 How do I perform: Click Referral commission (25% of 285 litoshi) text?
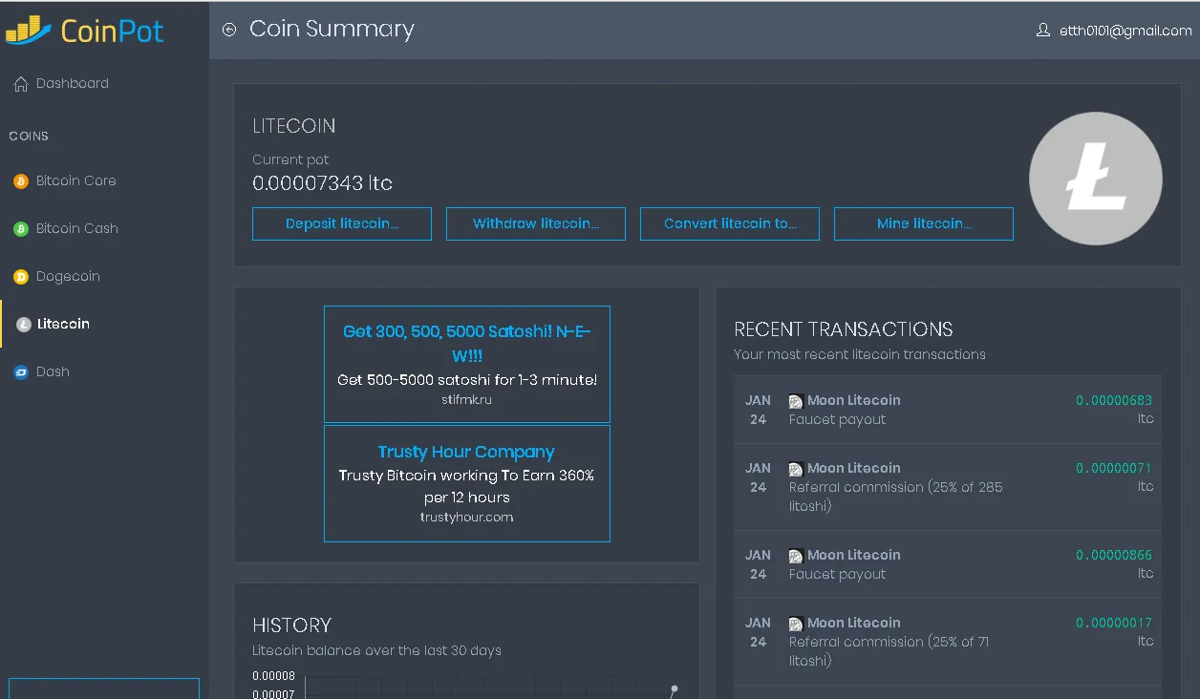click(896, 497)
